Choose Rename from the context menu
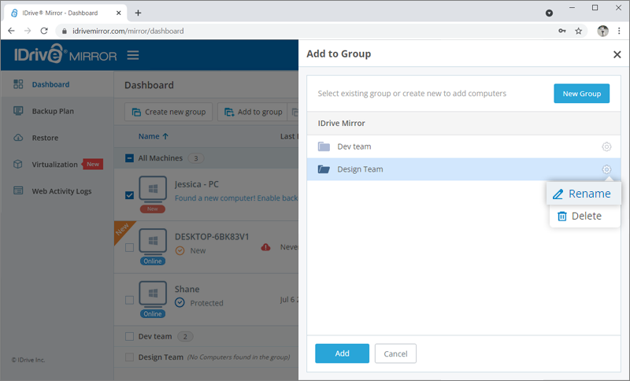630x381 pixels. (x=584, y=194)
